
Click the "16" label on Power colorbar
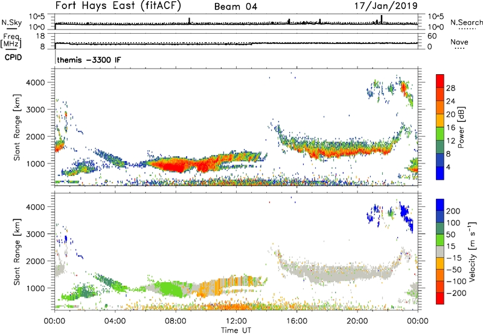tap(450, 128)
